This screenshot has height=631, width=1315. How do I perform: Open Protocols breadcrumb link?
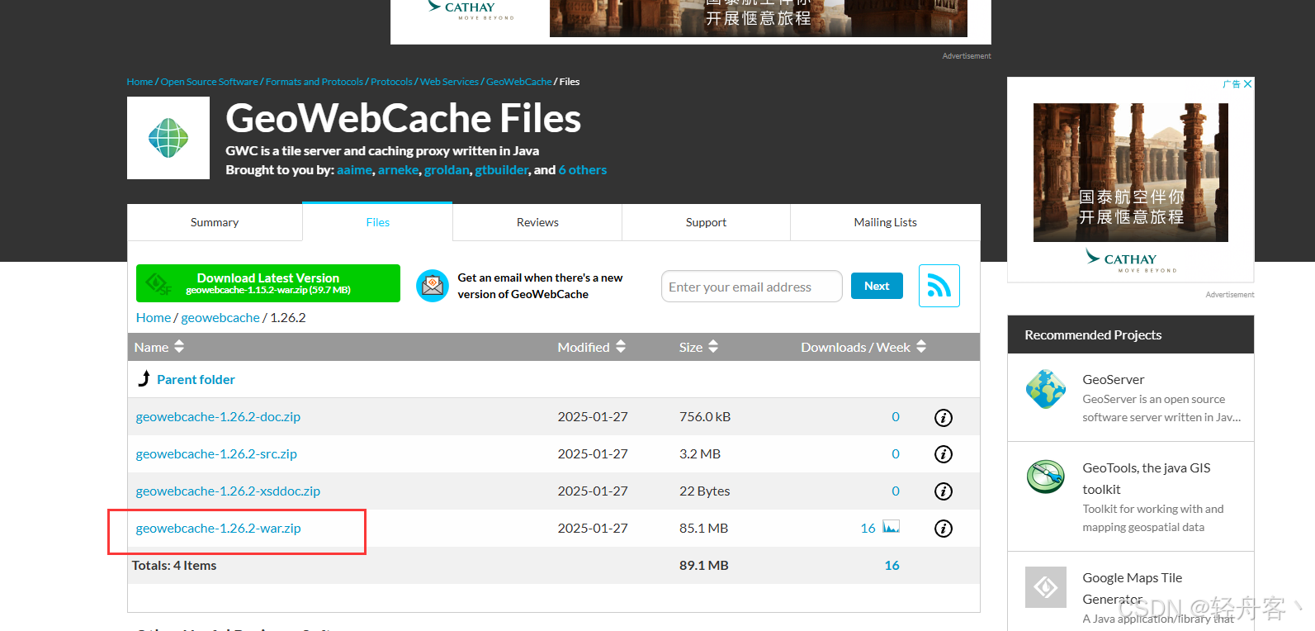tap(391, 82)
